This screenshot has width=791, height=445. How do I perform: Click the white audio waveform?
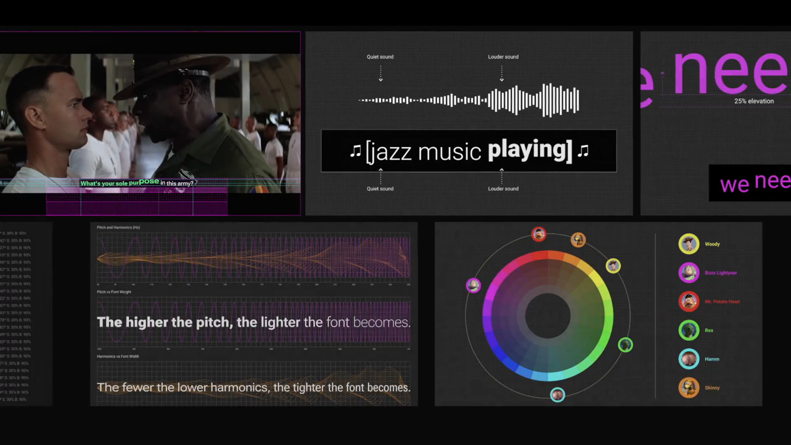tap(469, 100)
